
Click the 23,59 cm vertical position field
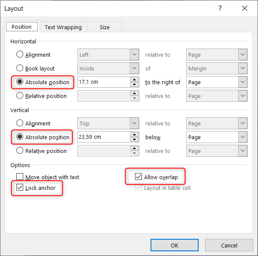coord(104,137)
